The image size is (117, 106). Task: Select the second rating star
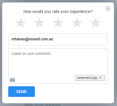pos(39,23)
